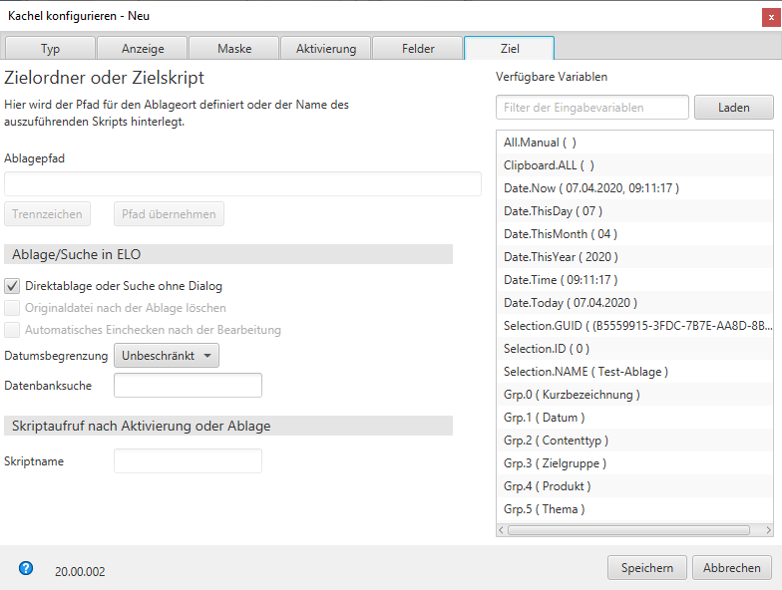Screen dimensions: 782x590
Task: Select Grp.4 Produkt variable
Action: (634, 486)
